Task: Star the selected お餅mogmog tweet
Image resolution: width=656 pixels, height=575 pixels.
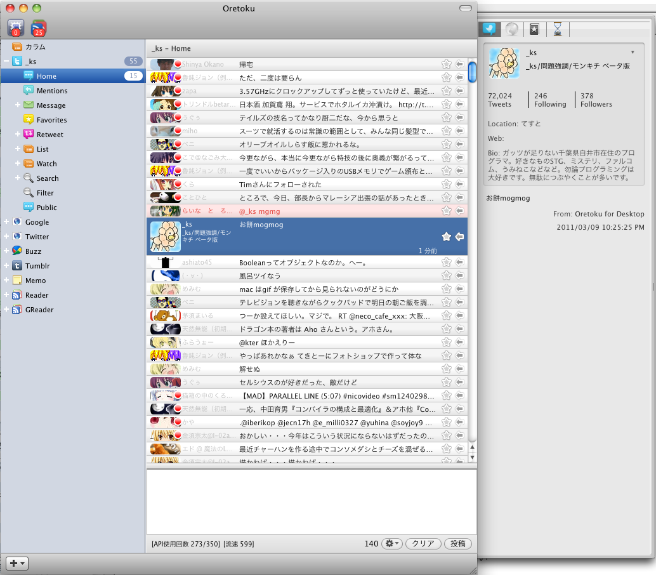Action: click(446, 237)
